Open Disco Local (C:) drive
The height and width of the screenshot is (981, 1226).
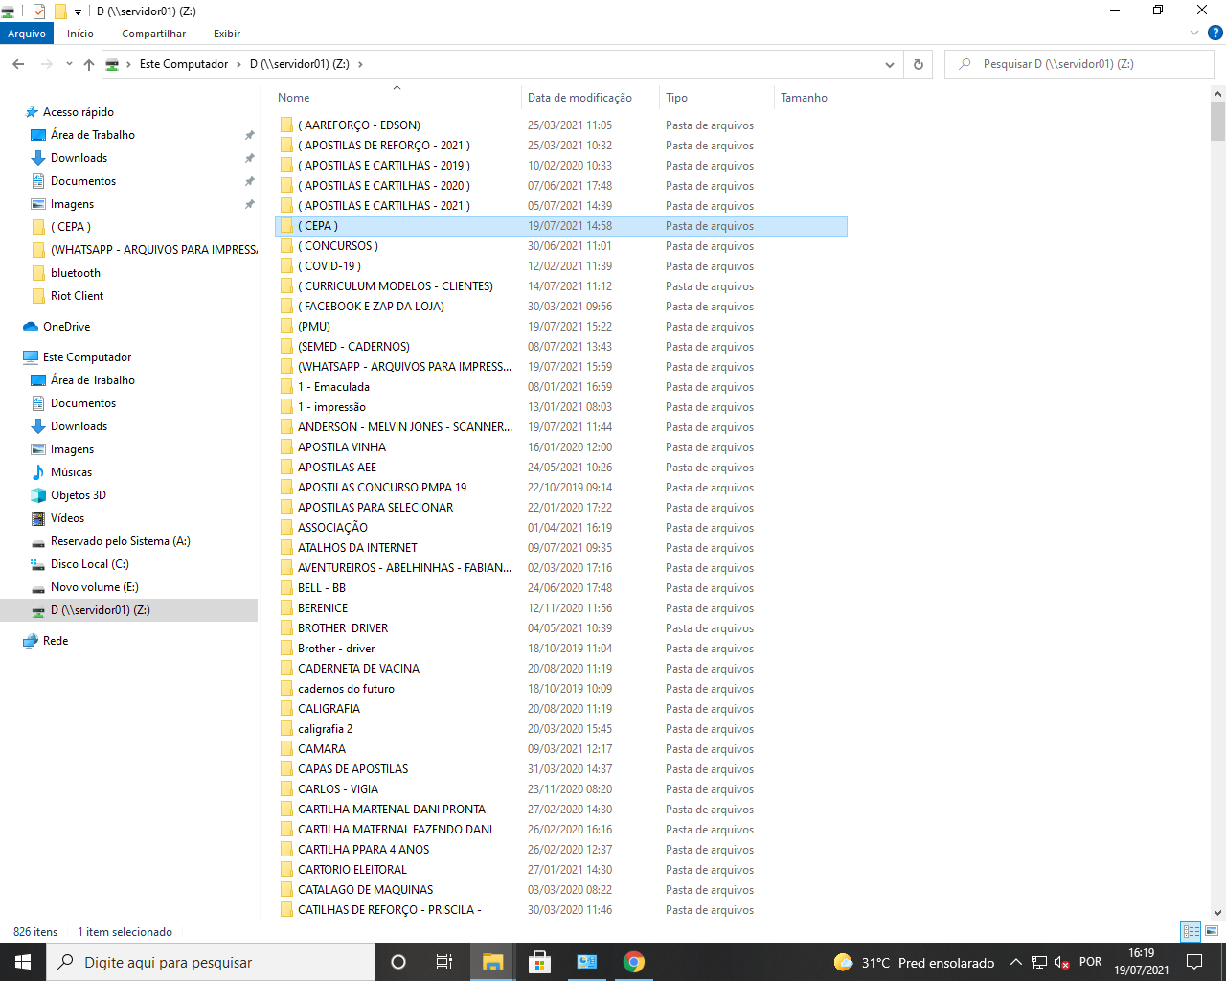coord(89,564)
